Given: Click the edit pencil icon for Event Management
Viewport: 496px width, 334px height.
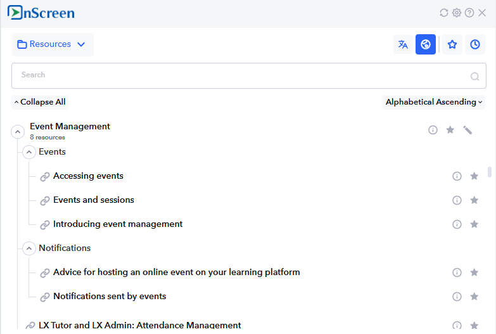Looking at the screenshot, I should pyautogui.click(x=467, y=130).
